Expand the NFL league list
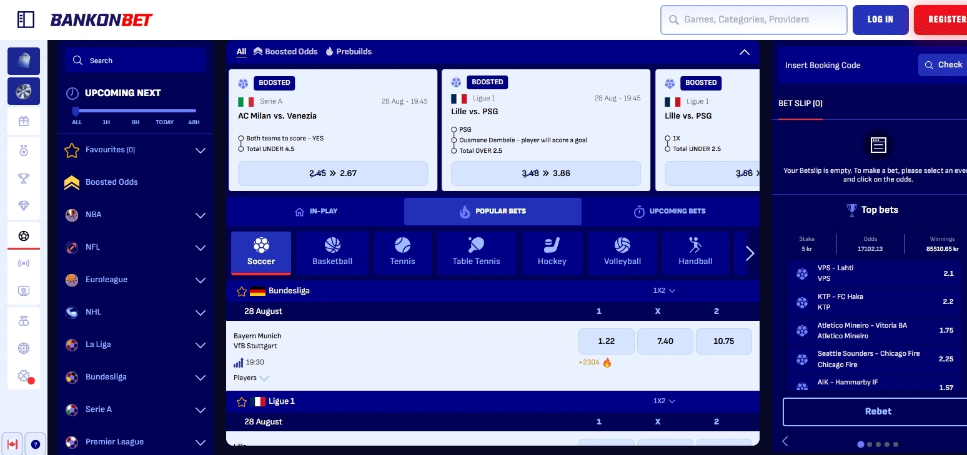Viewport: 967px width, 455px height. click(201, 248)
